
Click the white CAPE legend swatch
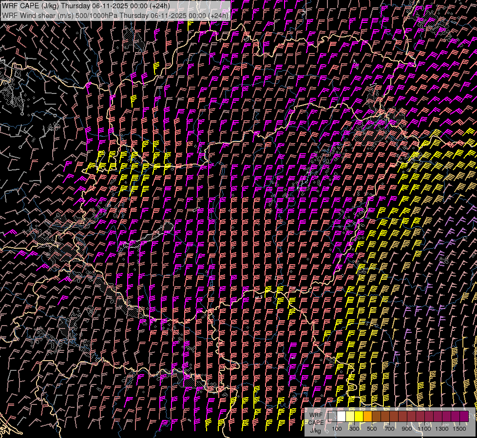point(342,417)
